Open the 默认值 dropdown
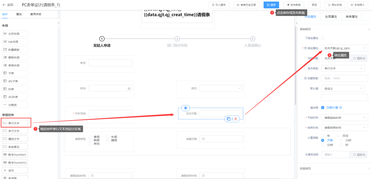372x179 pixels. click(x=343, y=88)
